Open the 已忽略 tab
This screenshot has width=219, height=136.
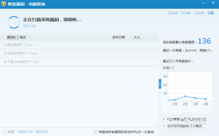(186, 13)
